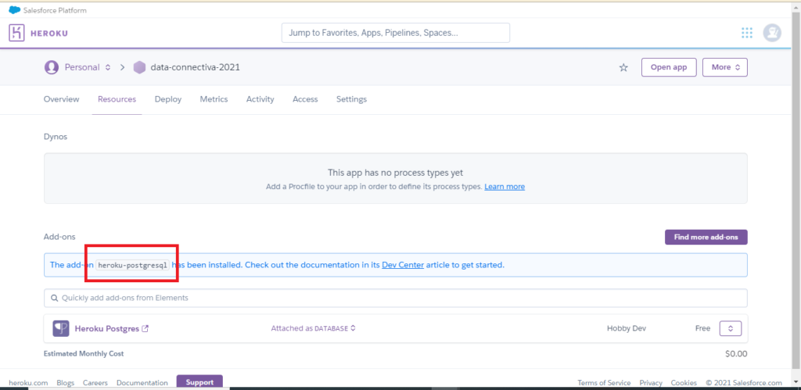This screenshot has height=390, width=801.
Task: Focus the Quickly add add-ons search field
Action: (395, 298)
